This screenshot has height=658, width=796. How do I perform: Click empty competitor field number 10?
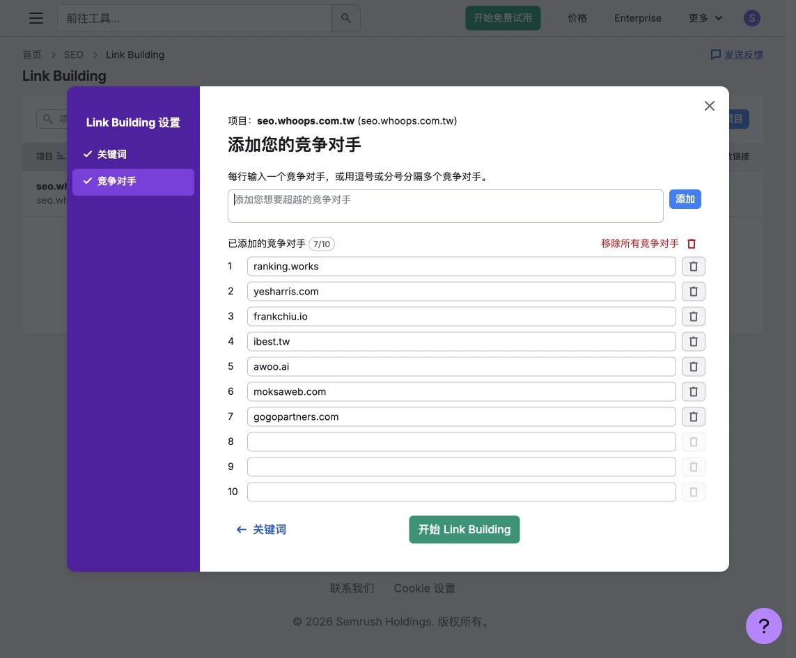pyautogui.click(x=461, y=492)
